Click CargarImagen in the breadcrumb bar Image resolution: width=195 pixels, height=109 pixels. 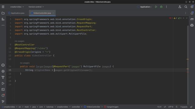(111, 107)
